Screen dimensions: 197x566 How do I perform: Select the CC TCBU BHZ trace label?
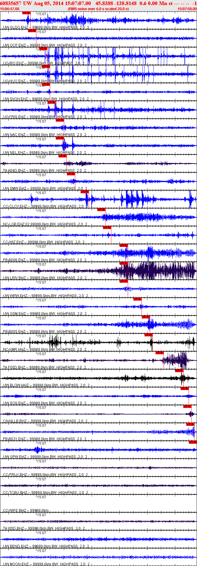pyautogui.click(x=45, y=493)
